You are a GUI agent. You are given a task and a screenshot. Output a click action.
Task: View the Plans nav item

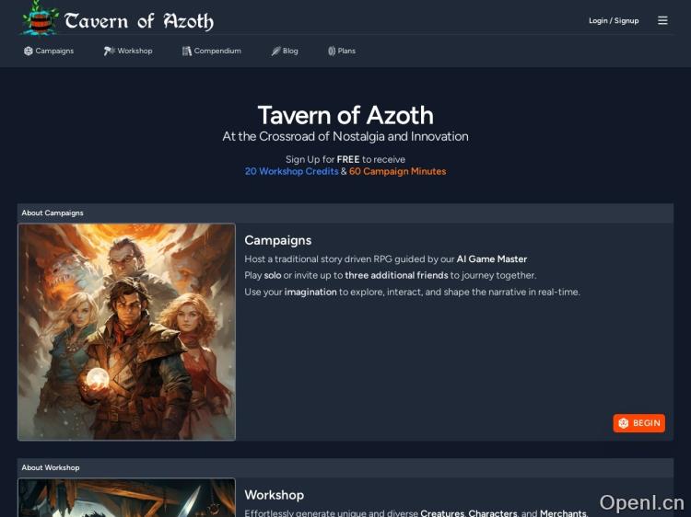point(342,51)
